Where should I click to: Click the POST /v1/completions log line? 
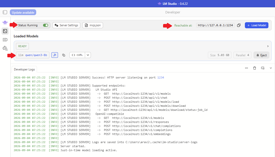93,130
